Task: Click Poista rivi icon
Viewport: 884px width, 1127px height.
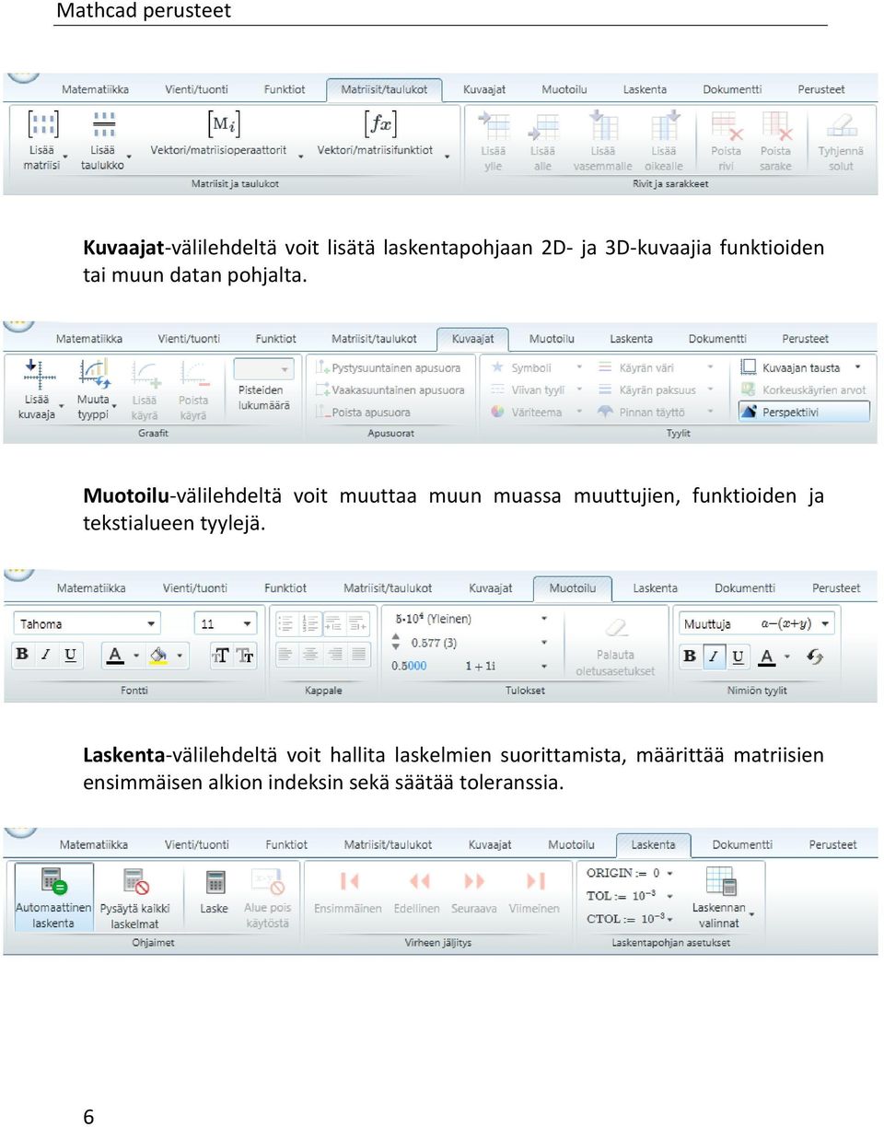Action: coord(727,125)
